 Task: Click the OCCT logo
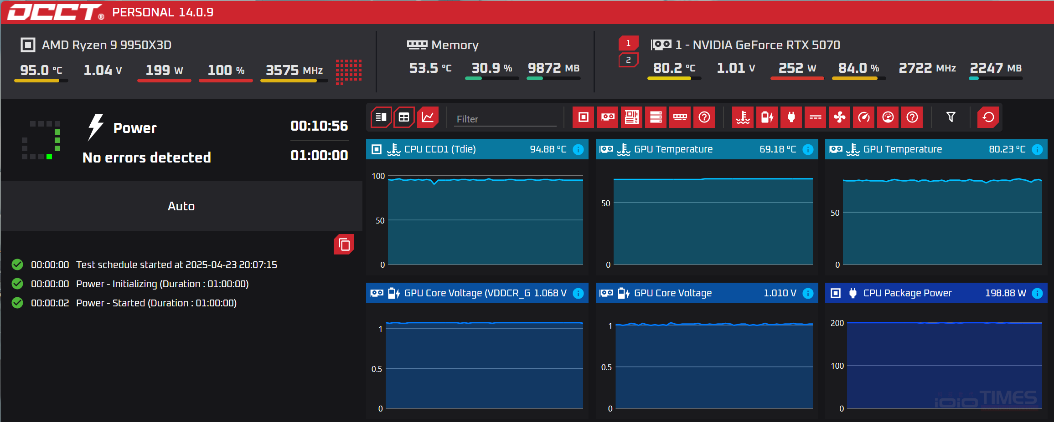tap(56, 12)
